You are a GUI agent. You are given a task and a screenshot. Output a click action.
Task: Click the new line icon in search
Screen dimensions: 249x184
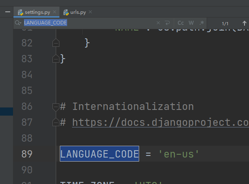click(x=167, y=23)
